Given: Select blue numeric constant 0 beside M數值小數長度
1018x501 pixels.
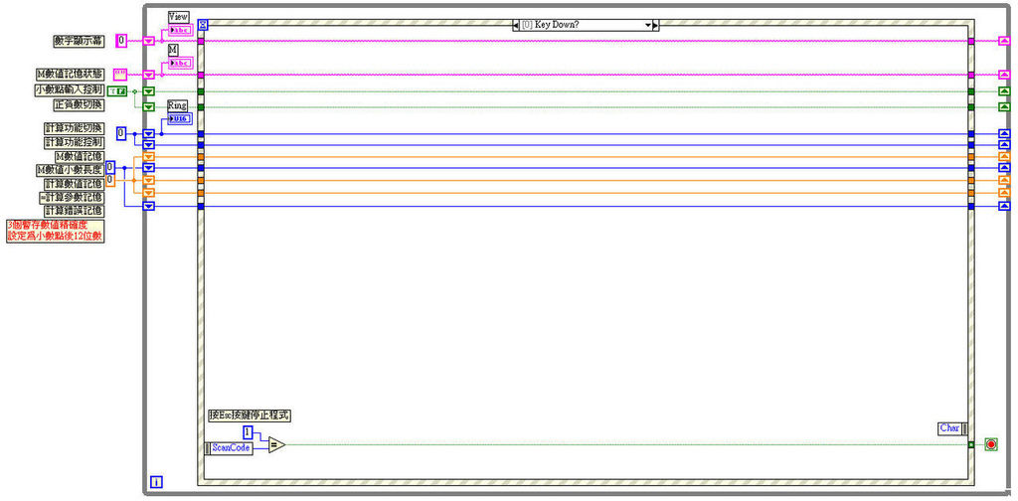Looking at the screenshot, I should click(x=109, y=167).
